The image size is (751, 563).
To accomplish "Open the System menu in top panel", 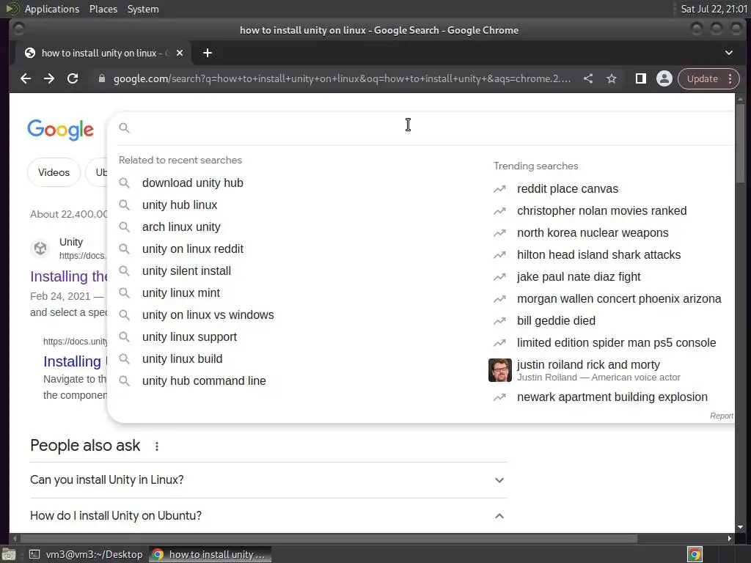I will click(143, 9).
